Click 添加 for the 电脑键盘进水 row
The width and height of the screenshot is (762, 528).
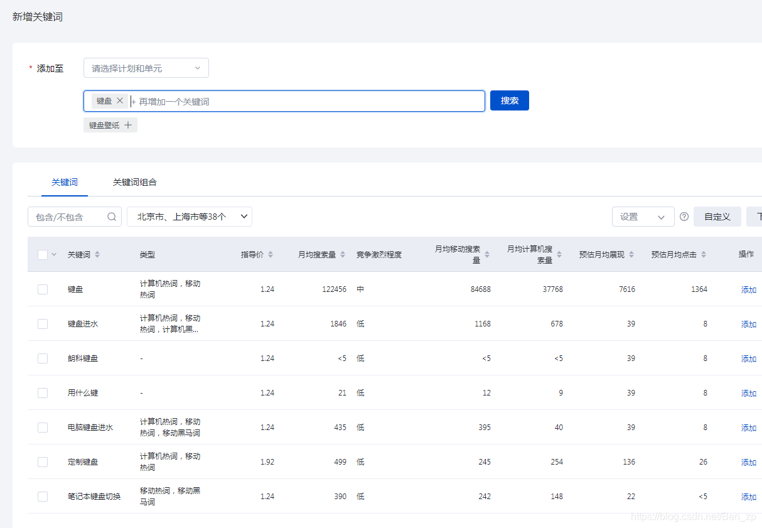point(749,428)
